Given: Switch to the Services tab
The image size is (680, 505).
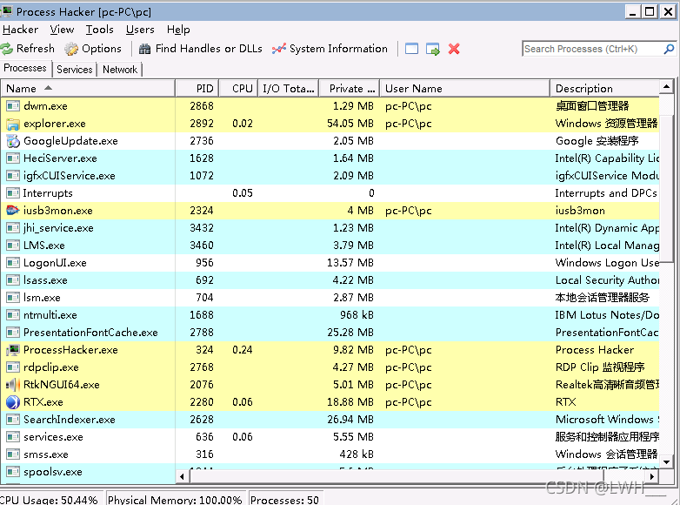Looking at the screenshot, I should [75, 70].
